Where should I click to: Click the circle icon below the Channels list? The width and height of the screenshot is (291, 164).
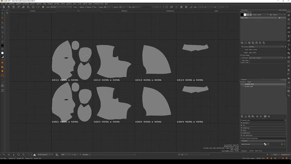click(246, 43)
